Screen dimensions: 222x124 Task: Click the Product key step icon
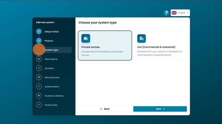[39, 105]
